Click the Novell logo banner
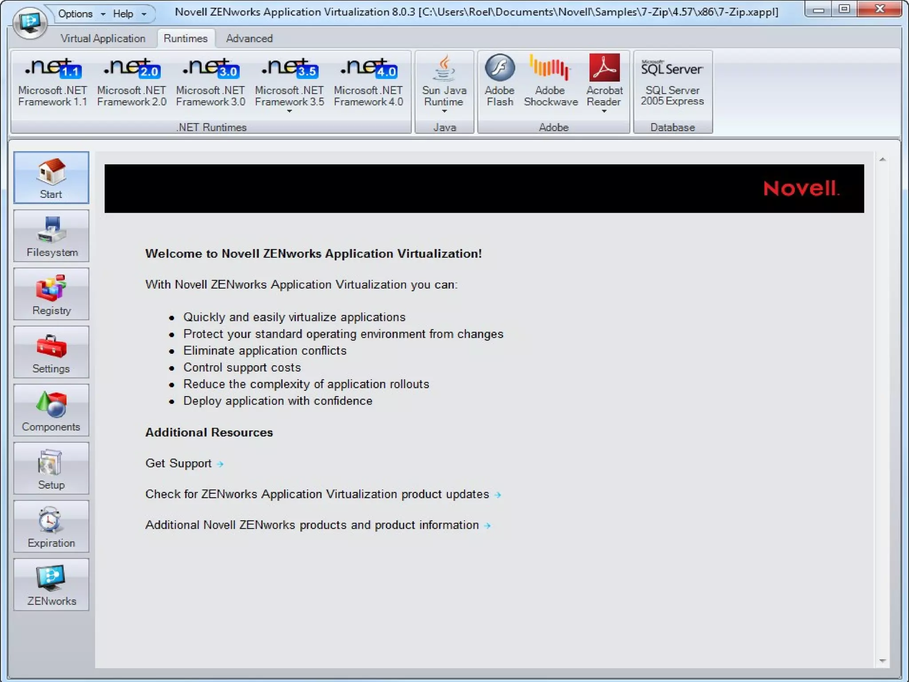Image resolution: width=909 pixels, height=682 pixels. point(484,189)
